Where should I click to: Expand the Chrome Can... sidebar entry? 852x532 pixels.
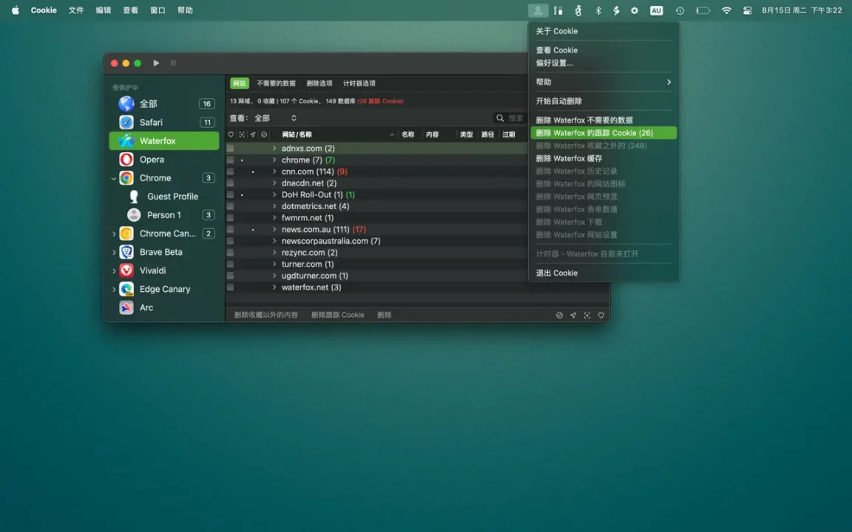pyautogui.click(x=114, y=233)
